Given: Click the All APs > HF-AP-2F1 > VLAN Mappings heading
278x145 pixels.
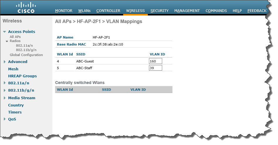Looking at the screenshot, I should pos(99,22).
